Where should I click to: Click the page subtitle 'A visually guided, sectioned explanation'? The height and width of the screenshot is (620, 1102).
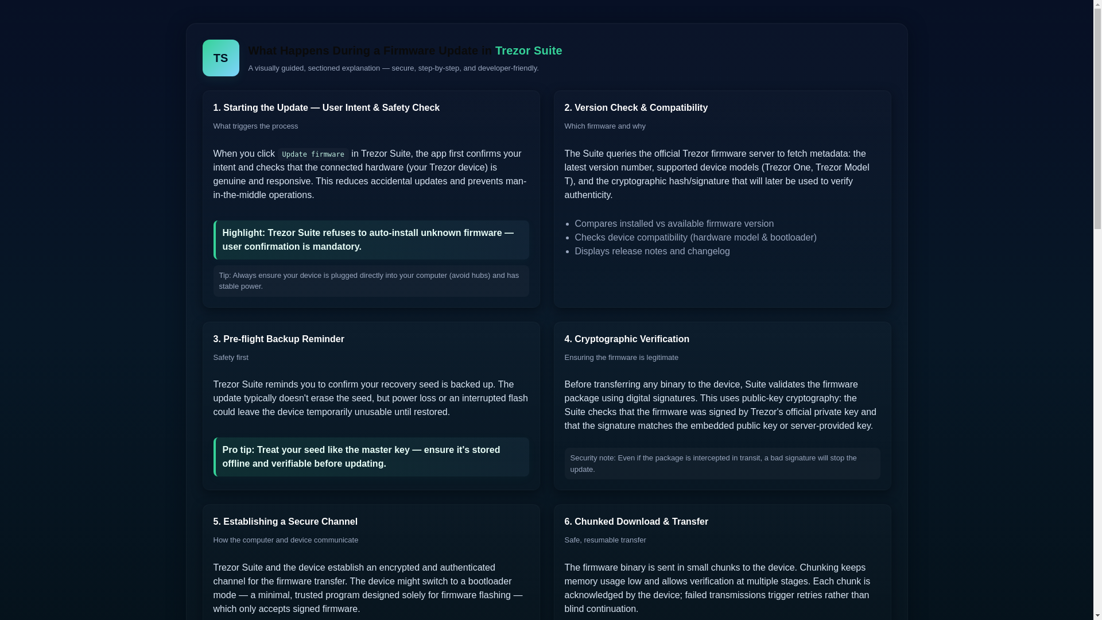pyautogui.click(x=393, y=68)
